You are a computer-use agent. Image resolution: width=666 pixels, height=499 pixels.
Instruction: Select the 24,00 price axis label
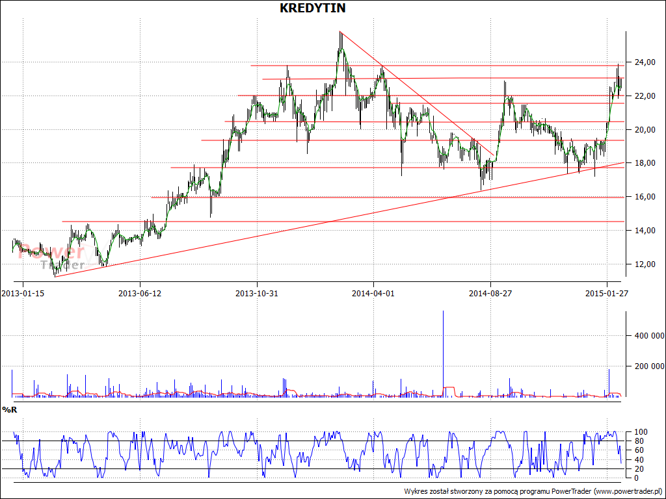pyautogui.click(x=644, y=62)
